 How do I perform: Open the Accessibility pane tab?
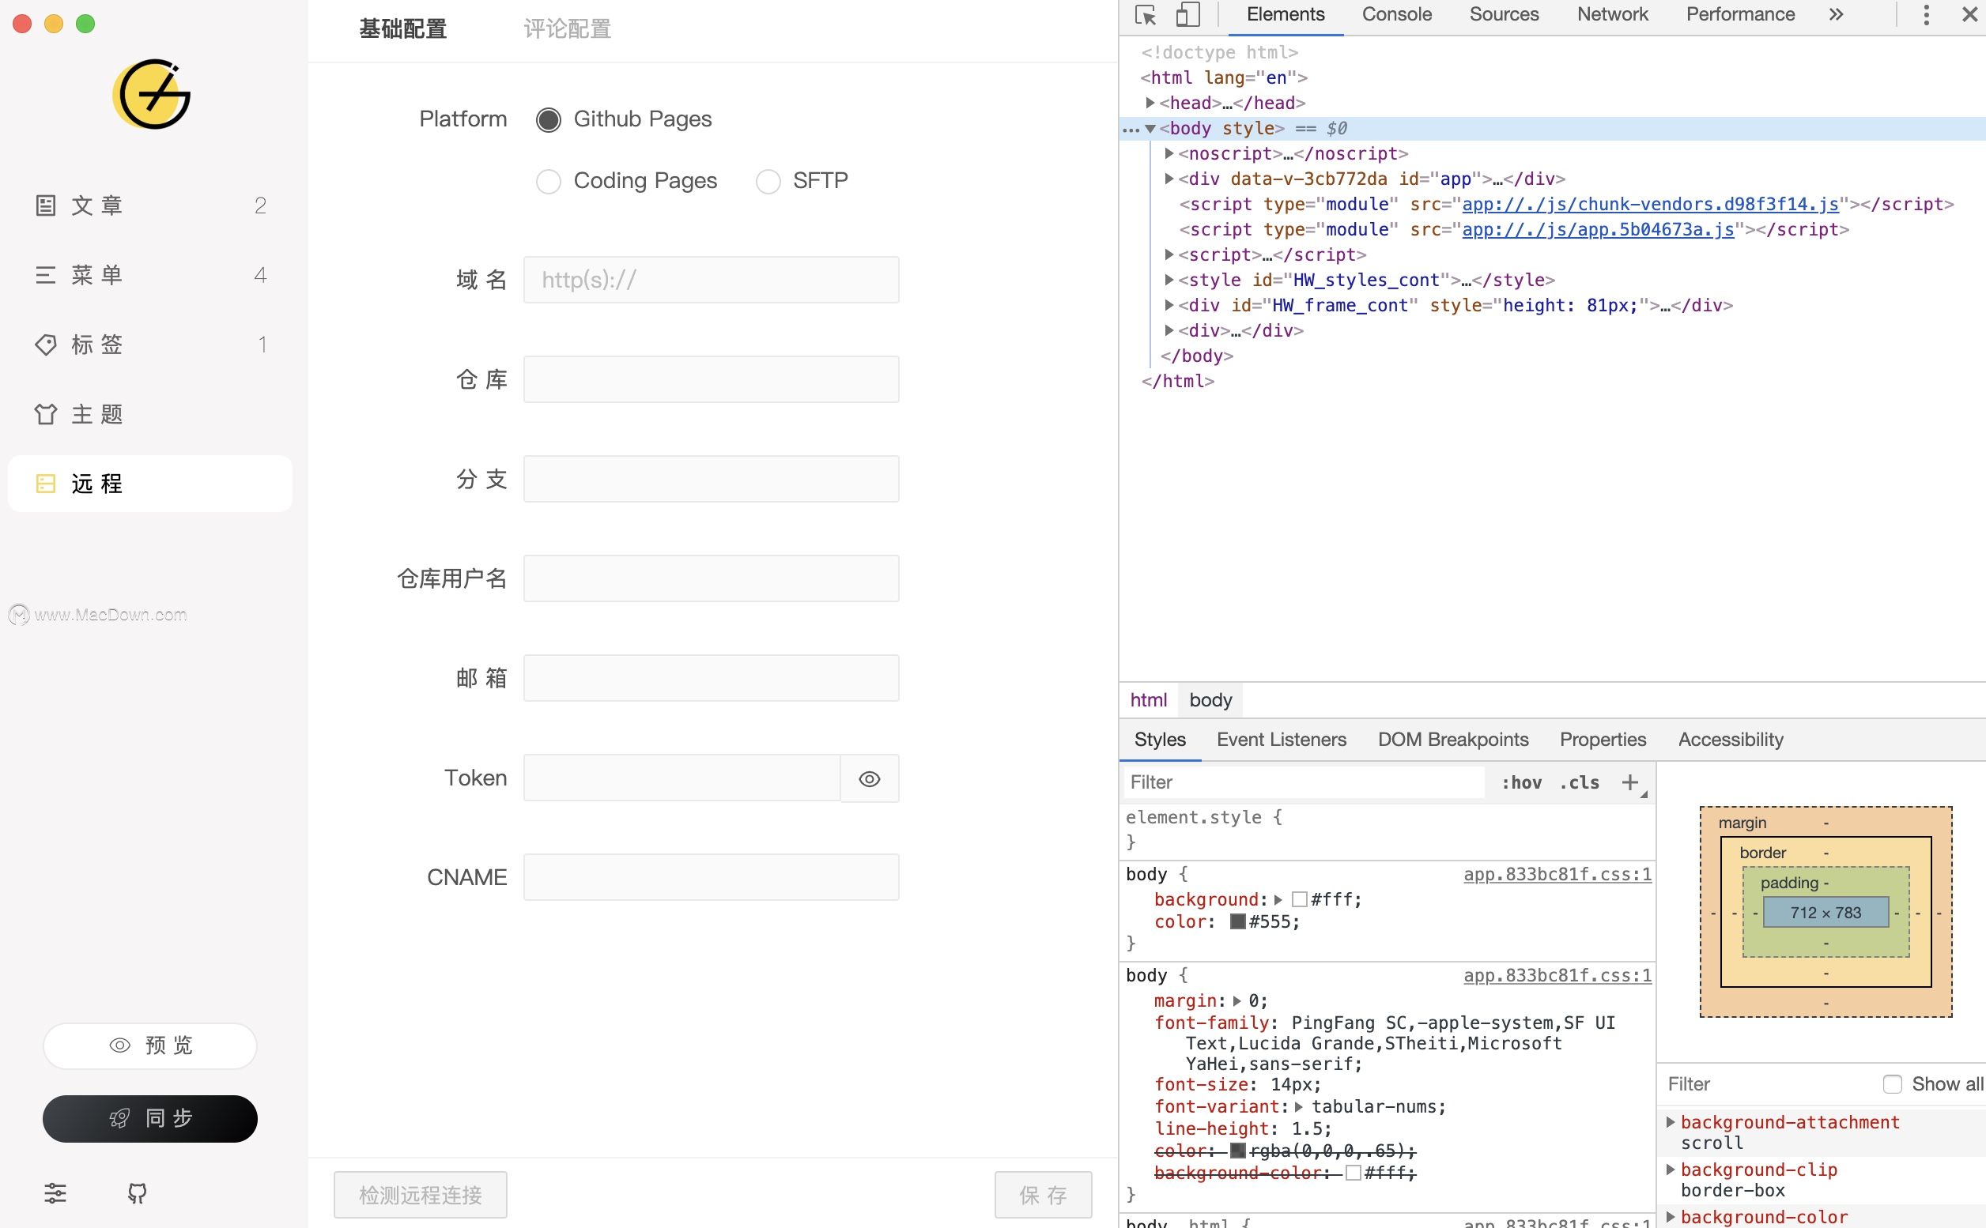point(1731,740)
